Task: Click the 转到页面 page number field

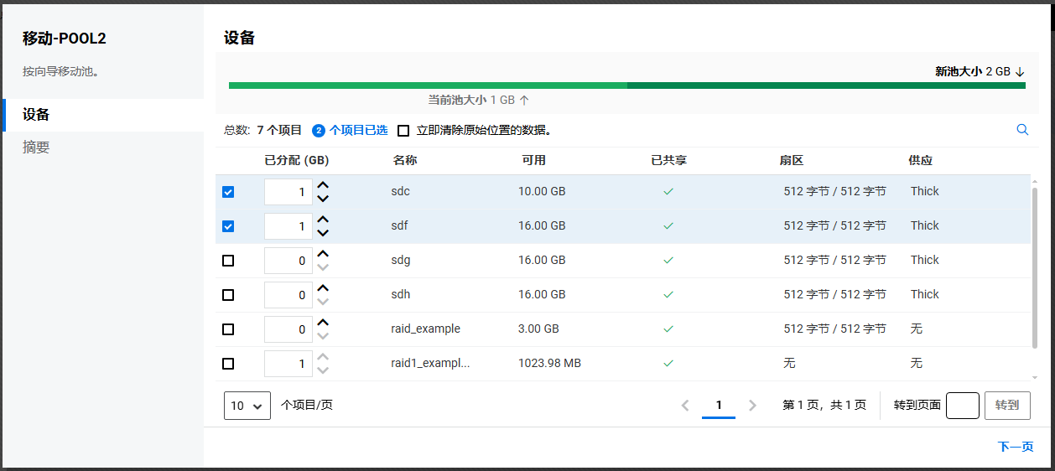Action: [962, 406]
